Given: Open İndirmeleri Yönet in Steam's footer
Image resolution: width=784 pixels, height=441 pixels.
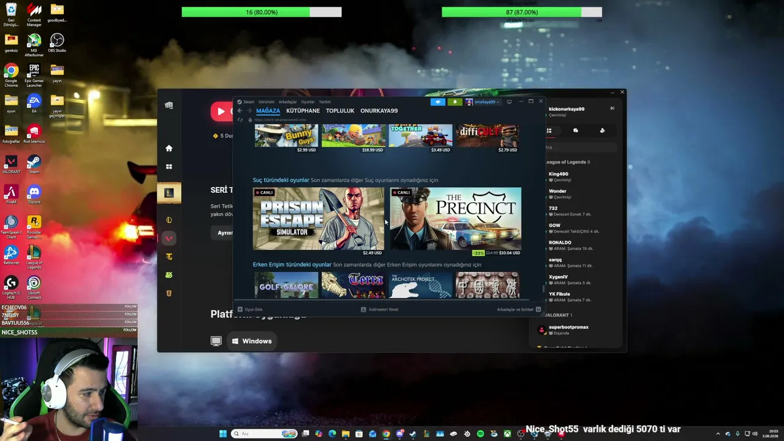Looking at the screenshot, I should (x=380, y=309).
